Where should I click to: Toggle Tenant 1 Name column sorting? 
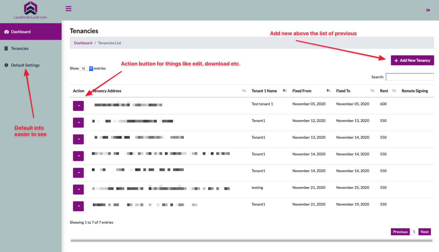tap(284, 91)
